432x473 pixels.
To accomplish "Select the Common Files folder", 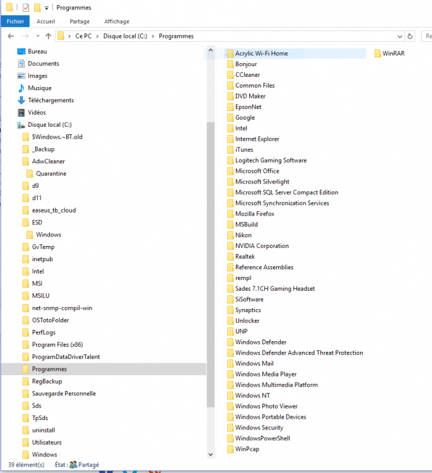I will [255, 86].
